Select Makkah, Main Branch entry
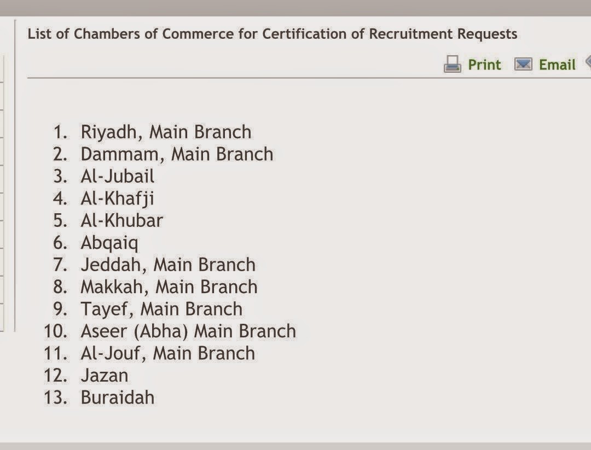Viewport: 591px width, 450px height. [x=169, y=287]
